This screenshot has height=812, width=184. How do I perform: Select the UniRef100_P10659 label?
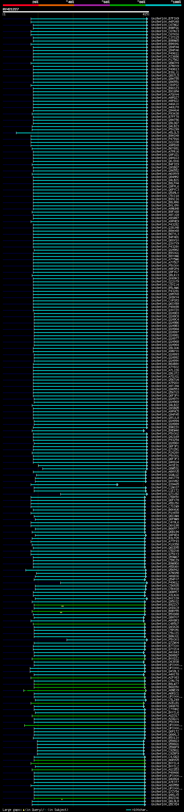(x=165, y=513)
